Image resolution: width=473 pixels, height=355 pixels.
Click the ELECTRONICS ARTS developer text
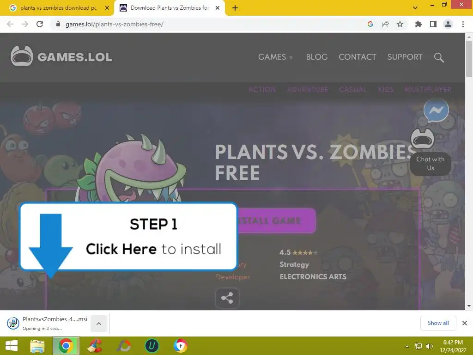tap(313, 276)
